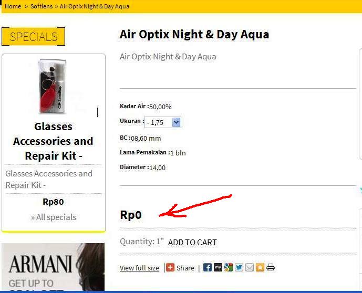This screenshot has width=362, height=293.
Task: Open SPECIALS block heading
Action: (x=34, y=36)
